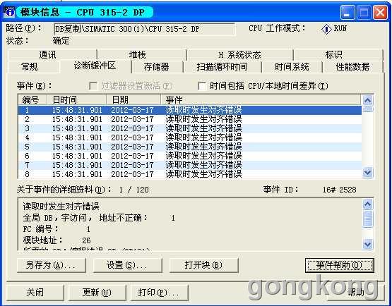Select event row number 7
Image resolution: width=392 pixels, height=306 pixels.
189,165
